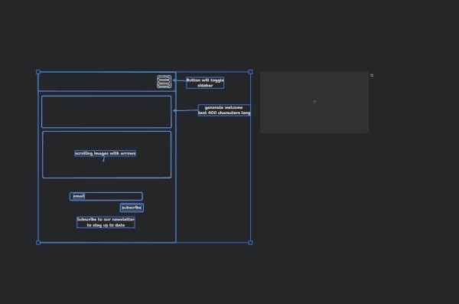This screenshot has width=459, height=304.
Task: Click the subscribe button in the wireframe
Action: [x=132, y=208]
